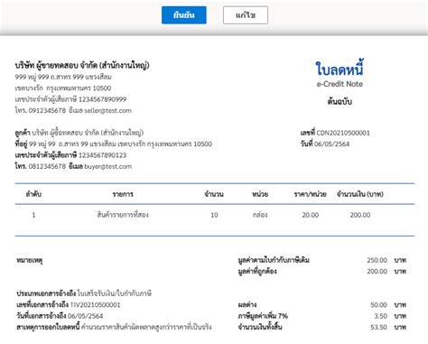Click the รายการ column header
Image resolution: width=428 pixels, height=344 pixels.
click(123, 194)
